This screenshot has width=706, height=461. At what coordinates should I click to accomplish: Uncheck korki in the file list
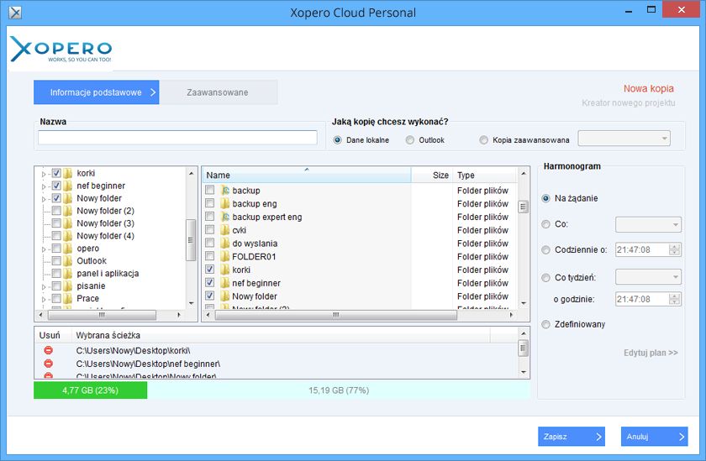click(210, 270)
